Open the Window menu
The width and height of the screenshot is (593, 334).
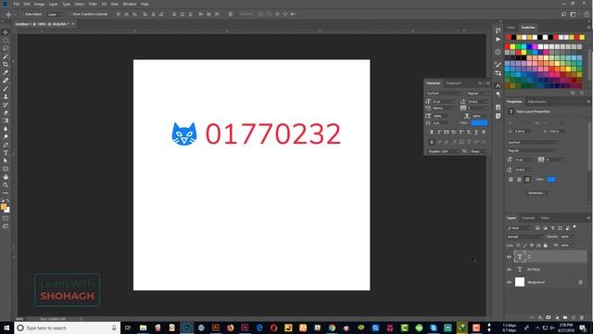(130, 4)
